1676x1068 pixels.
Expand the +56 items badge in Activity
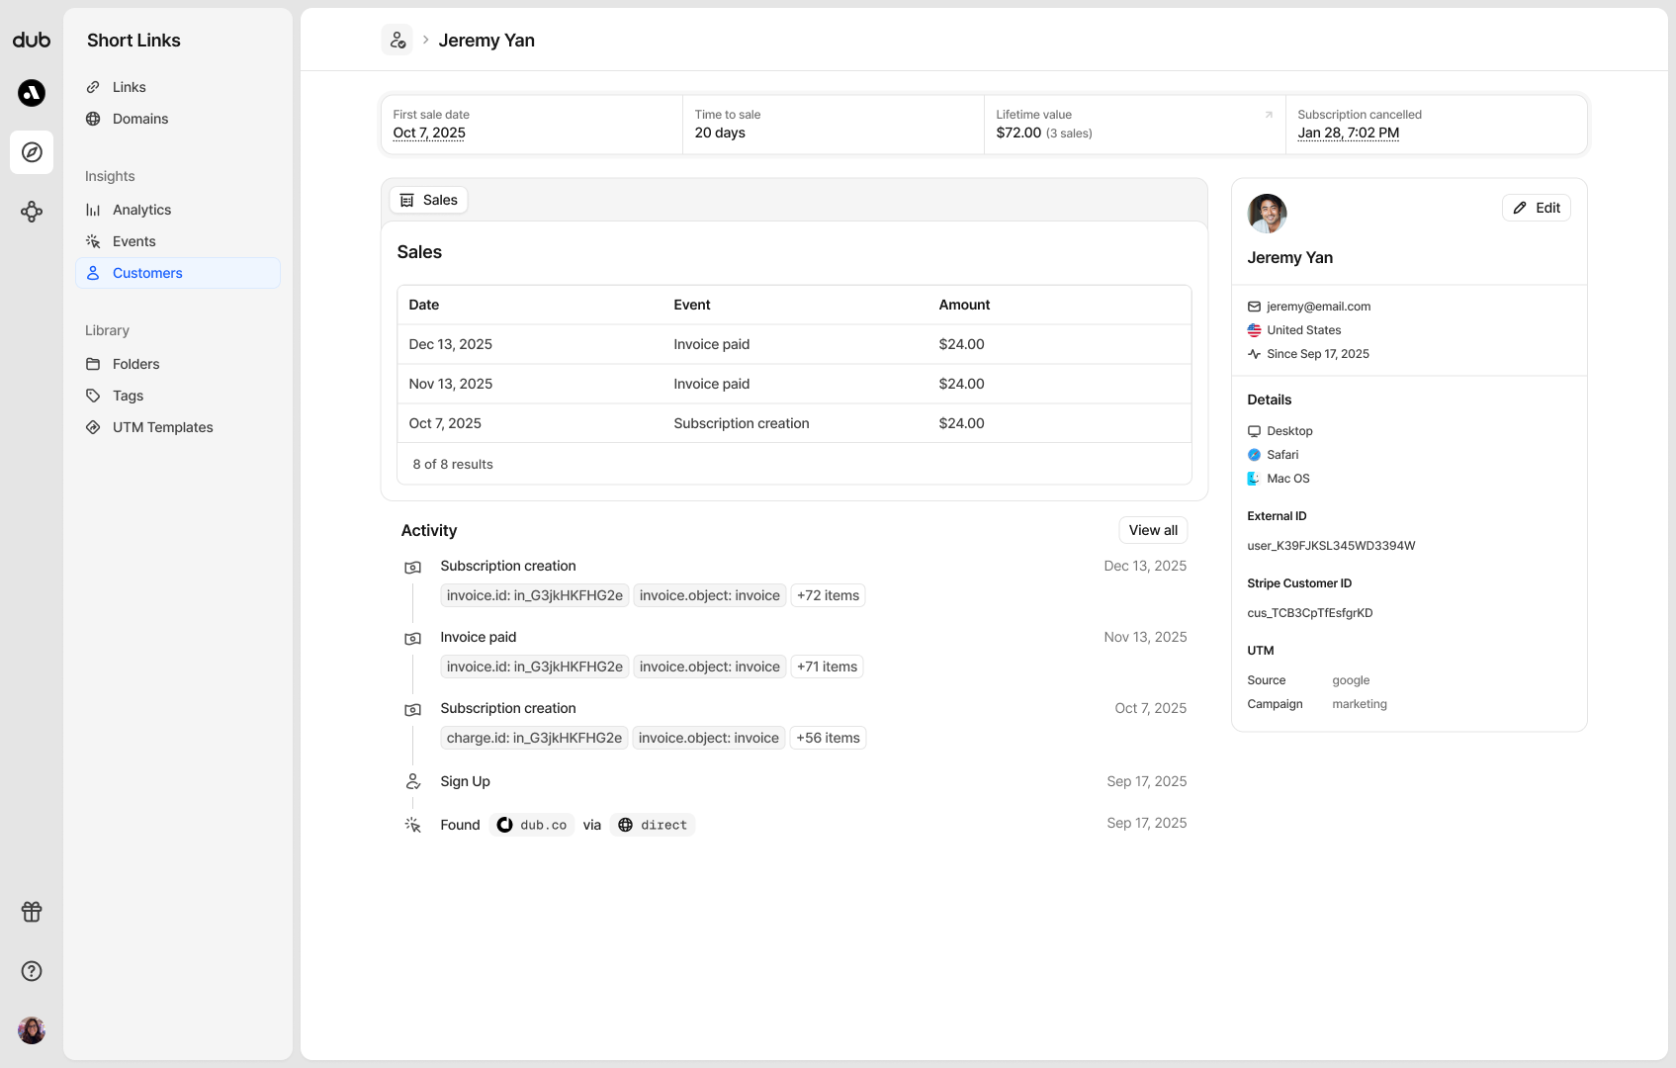[828, 737]
